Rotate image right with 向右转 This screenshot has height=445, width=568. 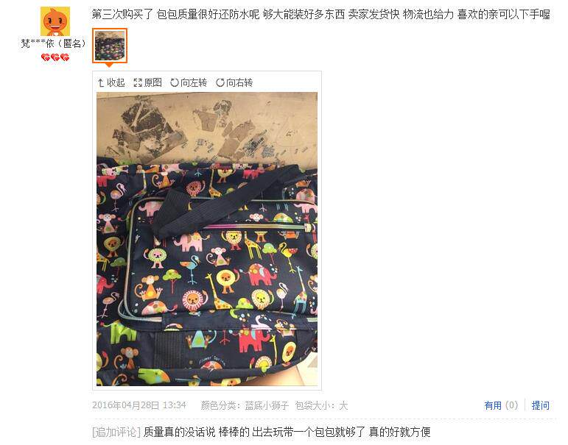click(234, 83)
